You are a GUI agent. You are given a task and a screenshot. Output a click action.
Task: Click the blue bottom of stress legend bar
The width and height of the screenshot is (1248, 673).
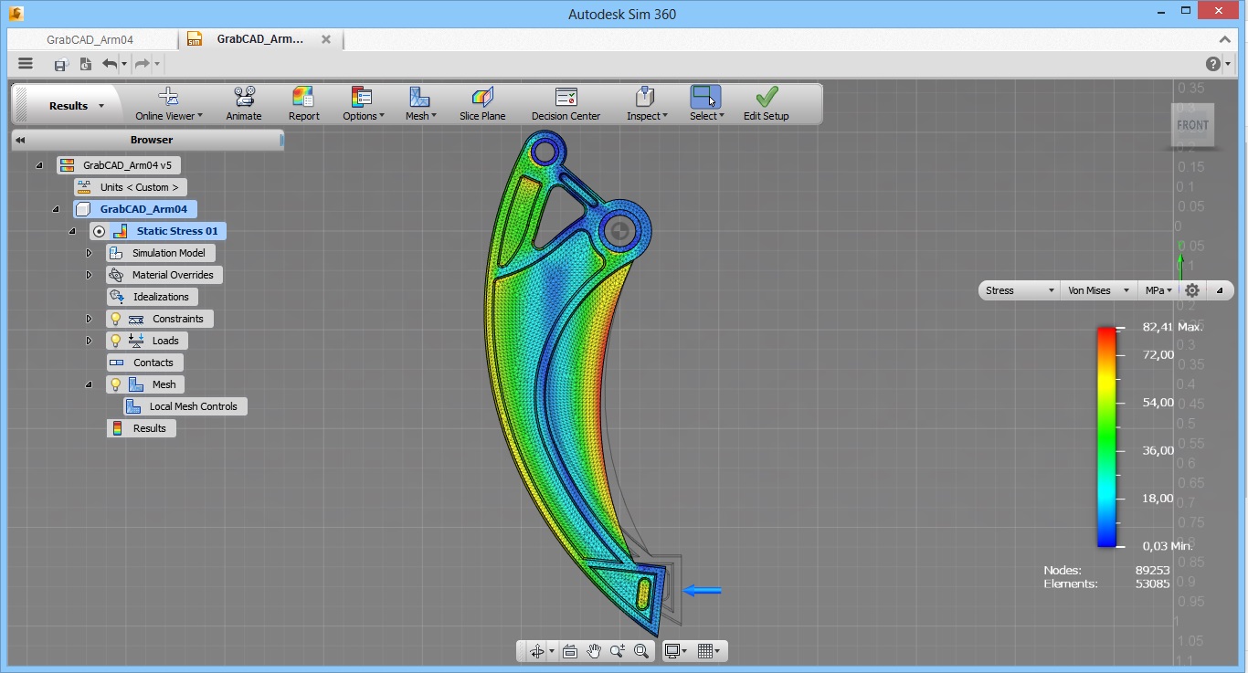1106,541
